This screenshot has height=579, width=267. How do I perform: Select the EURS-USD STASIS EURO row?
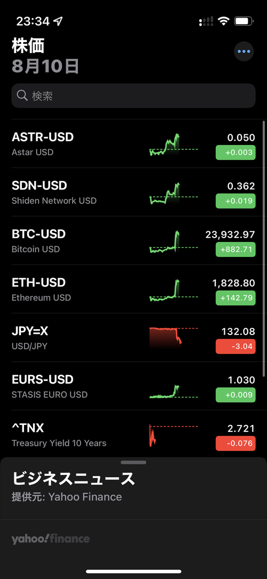[x=133, y=386]
